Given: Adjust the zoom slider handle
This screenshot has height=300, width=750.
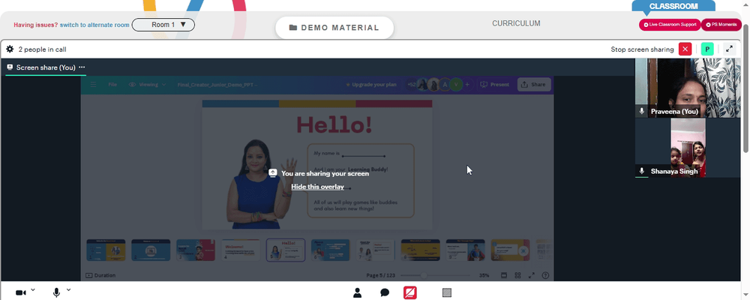Looking at the screenshot, I should [424, 275].
